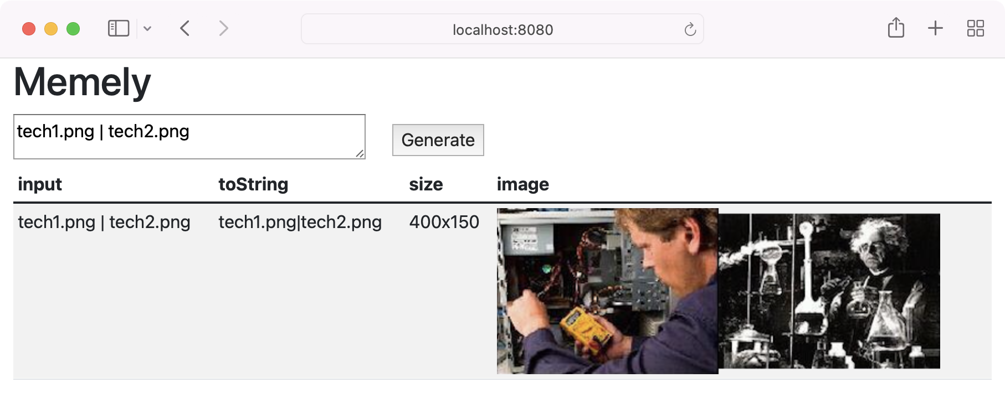
Task: Show the tab overview grid
Action: [975, 28]
